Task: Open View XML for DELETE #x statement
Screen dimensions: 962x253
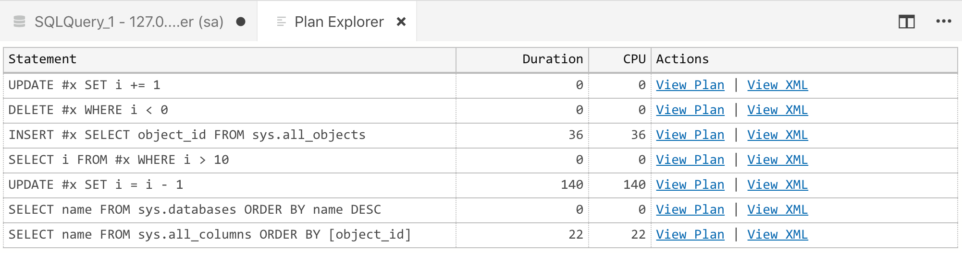Action: coord(777,110)
